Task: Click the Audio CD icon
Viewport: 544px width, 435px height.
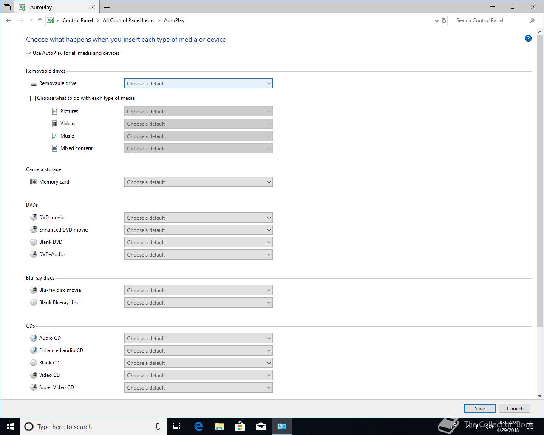Action: pyautogui.click(x=34, y=338)
